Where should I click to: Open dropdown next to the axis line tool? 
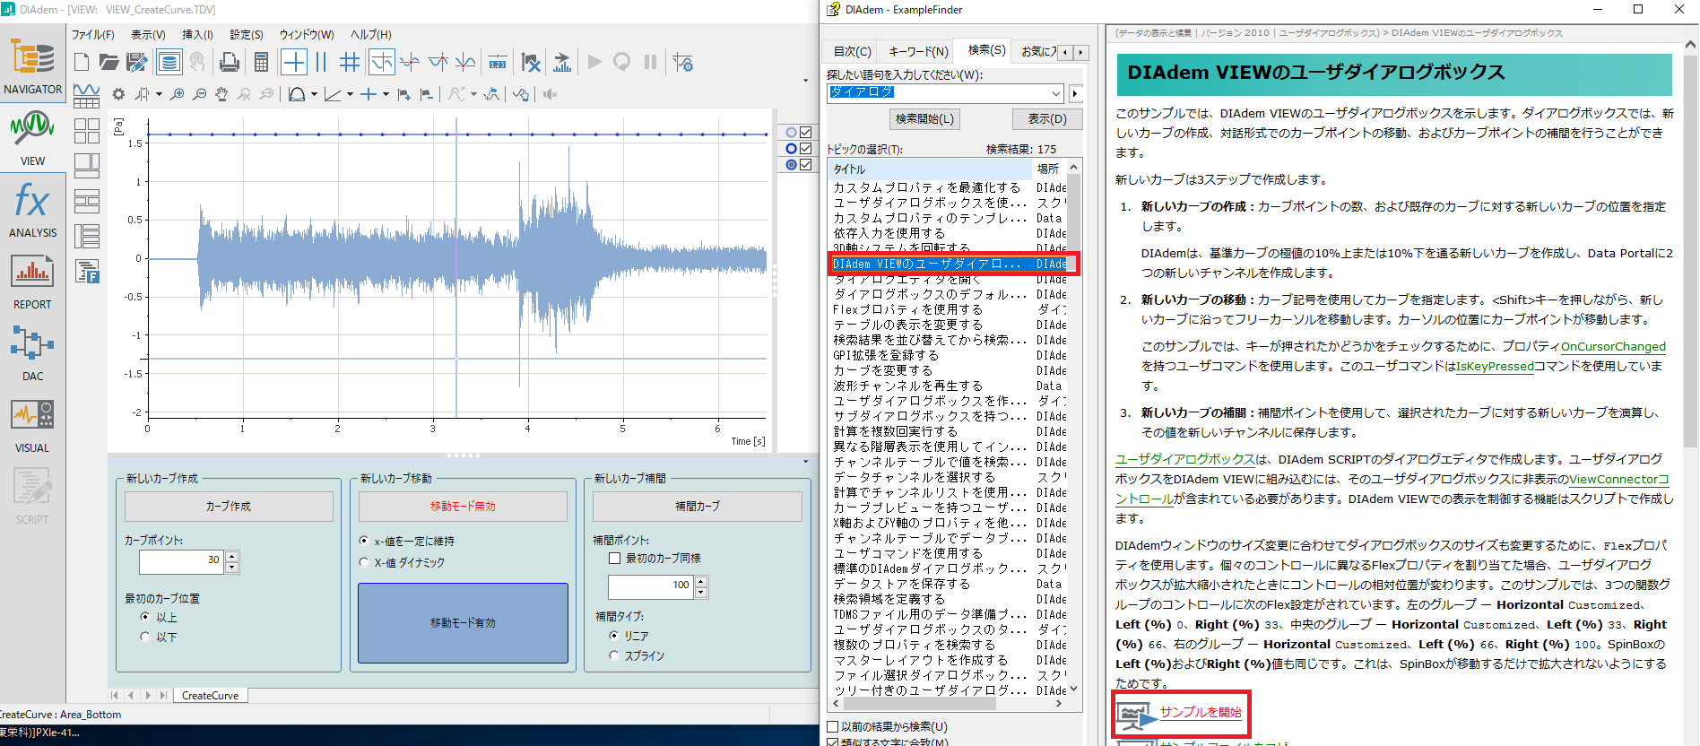pos(350,94)
